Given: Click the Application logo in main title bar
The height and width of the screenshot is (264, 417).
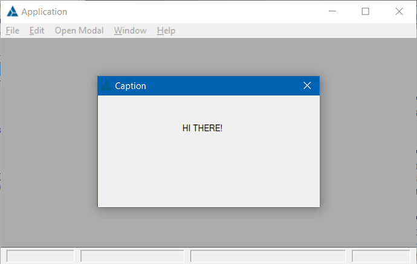Looking at the screenshot, I should click(12, 11).
